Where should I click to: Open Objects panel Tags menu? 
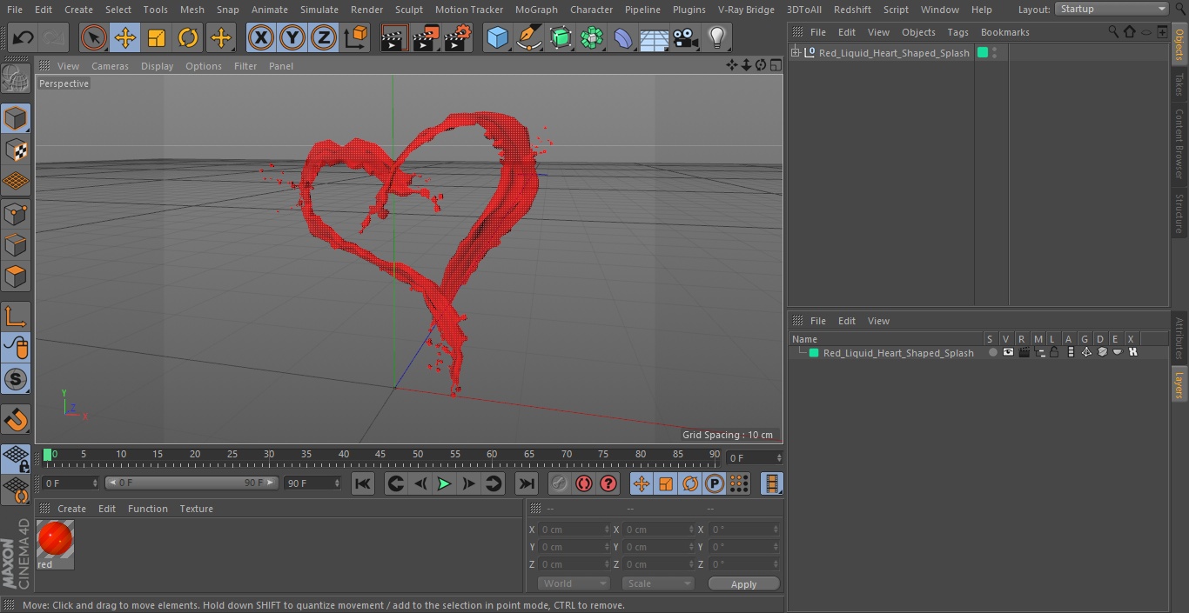pos(957,32)
